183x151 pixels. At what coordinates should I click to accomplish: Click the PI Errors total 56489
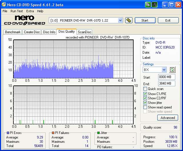point(39,146)
